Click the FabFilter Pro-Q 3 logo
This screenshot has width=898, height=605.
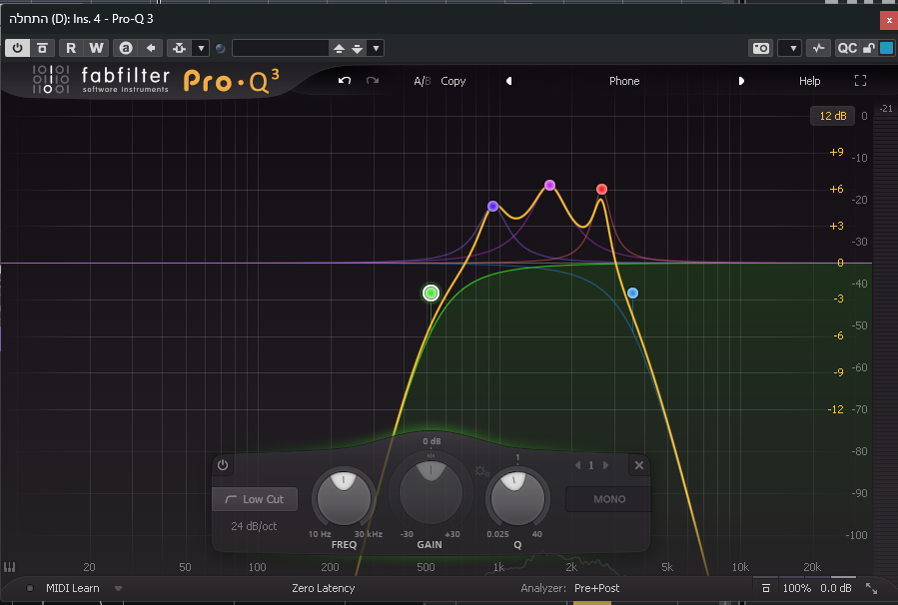pyautogui.click(x=156, y=80)
